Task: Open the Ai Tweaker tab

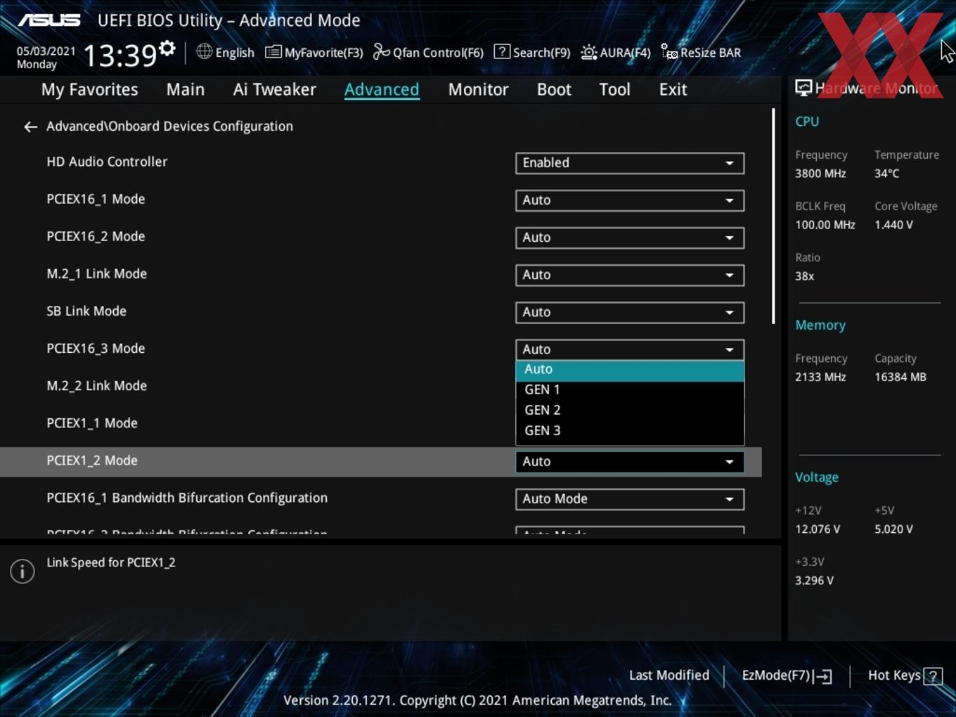Action: 275,89
